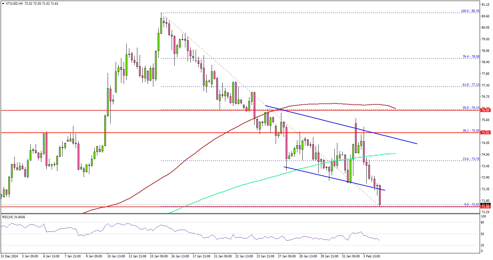Click the last pink candle near 71.52
Screen dimensions: 493x260
click(x=380, y=195)
